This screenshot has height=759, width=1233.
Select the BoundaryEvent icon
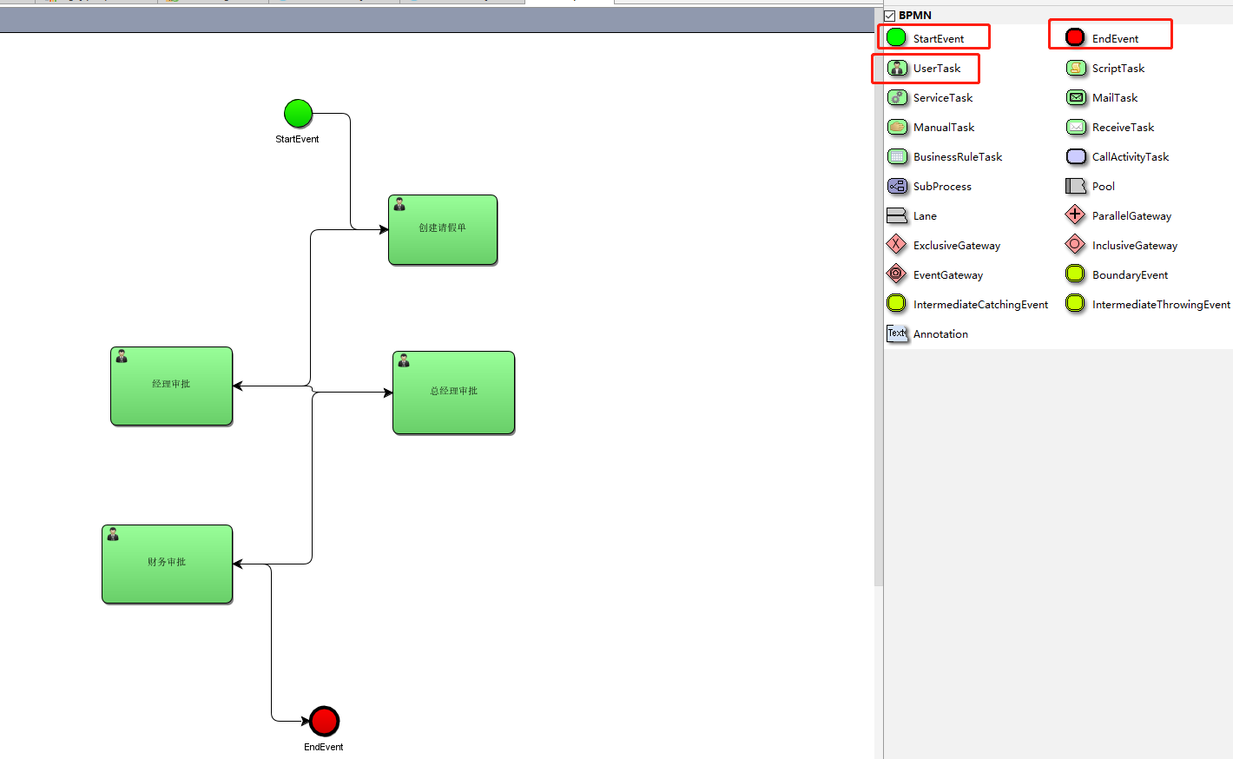point(1075,274)
